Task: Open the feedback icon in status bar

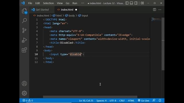Action: [x=154, y=100]
